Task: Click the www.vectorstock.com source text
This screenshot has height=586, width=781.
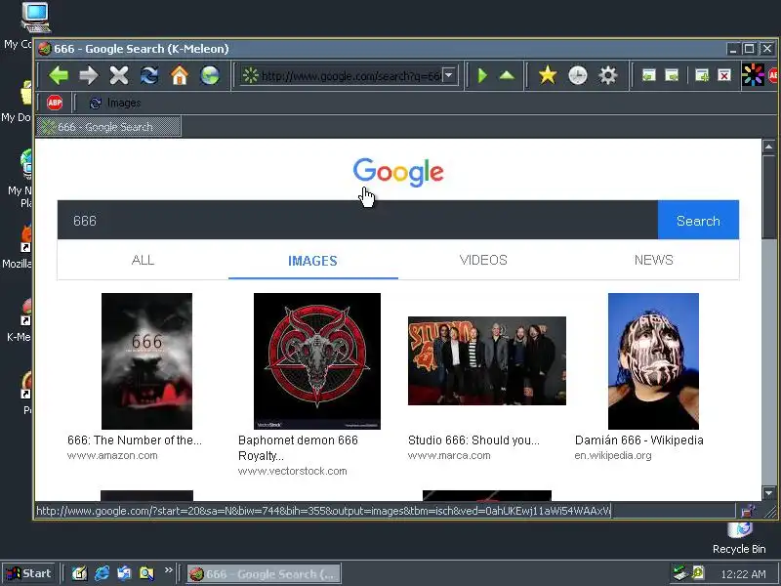Action: click(x=292, y=471)
